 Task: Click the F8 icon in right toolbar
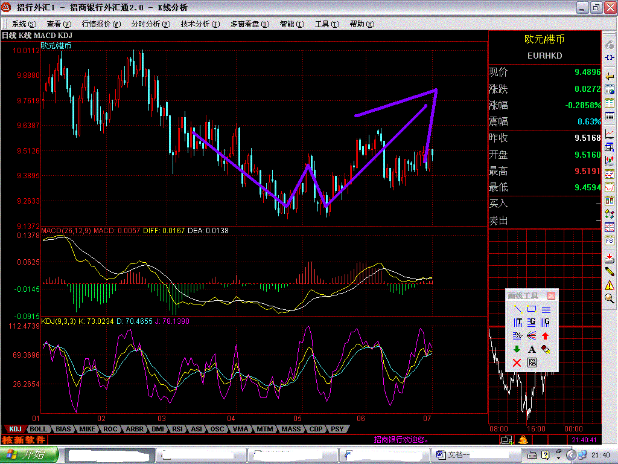tap(610, 240)
